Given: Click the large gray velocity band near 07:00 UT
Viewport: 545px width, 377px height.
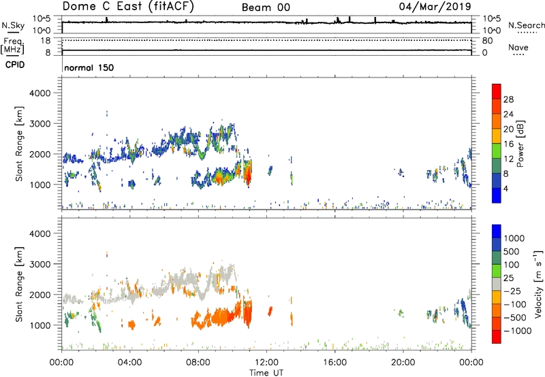Looking at the screenshot, I should coord(184,280).
